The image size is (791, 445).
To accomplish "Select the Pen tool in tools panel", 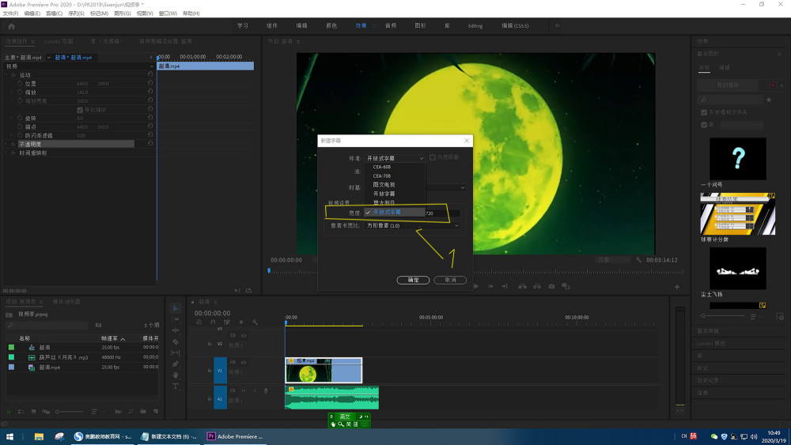I will click(x=176, y=364).
